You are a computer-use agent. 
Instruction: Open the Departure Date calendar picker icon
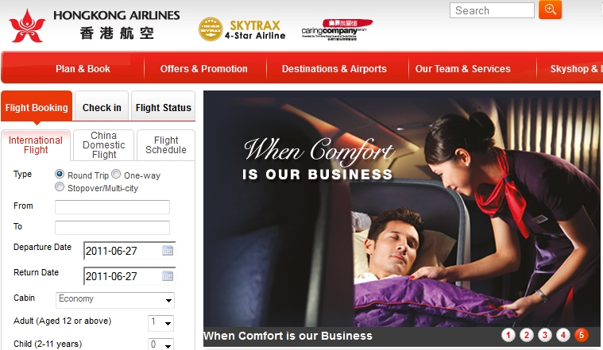[168, 251]
